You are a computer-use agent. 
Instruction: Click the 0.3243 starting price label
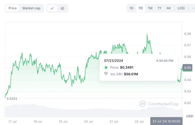pos(12,98)
